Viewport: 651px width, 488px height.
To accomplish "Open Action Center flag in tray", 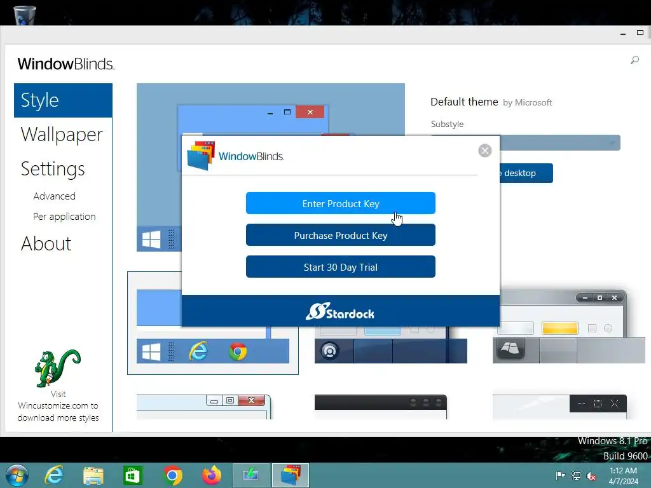I will click(560, 475).
